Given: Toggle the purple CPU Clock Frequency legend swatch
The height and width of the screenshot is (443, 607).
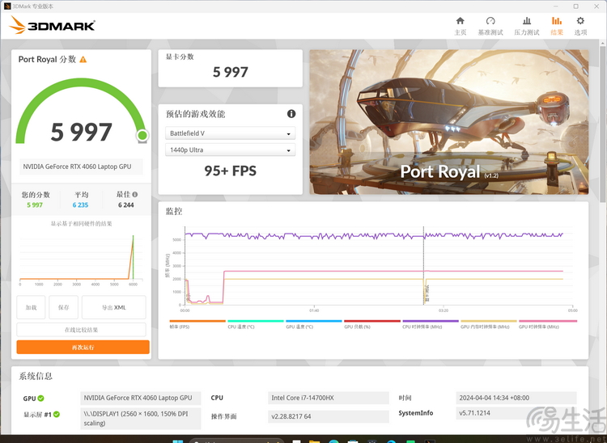Looking at the screenshot, I should coord(431,321).
